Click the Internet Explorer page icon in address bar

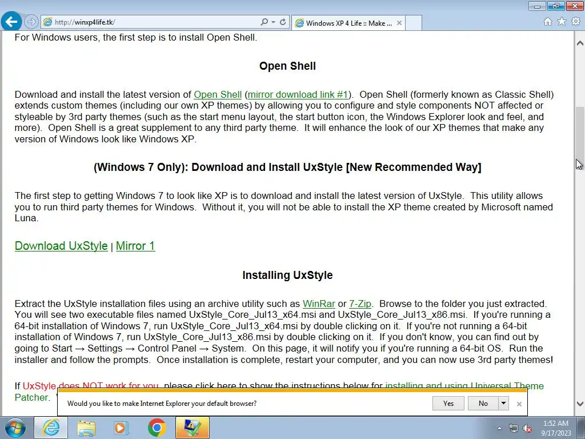[x=48, y=22]
